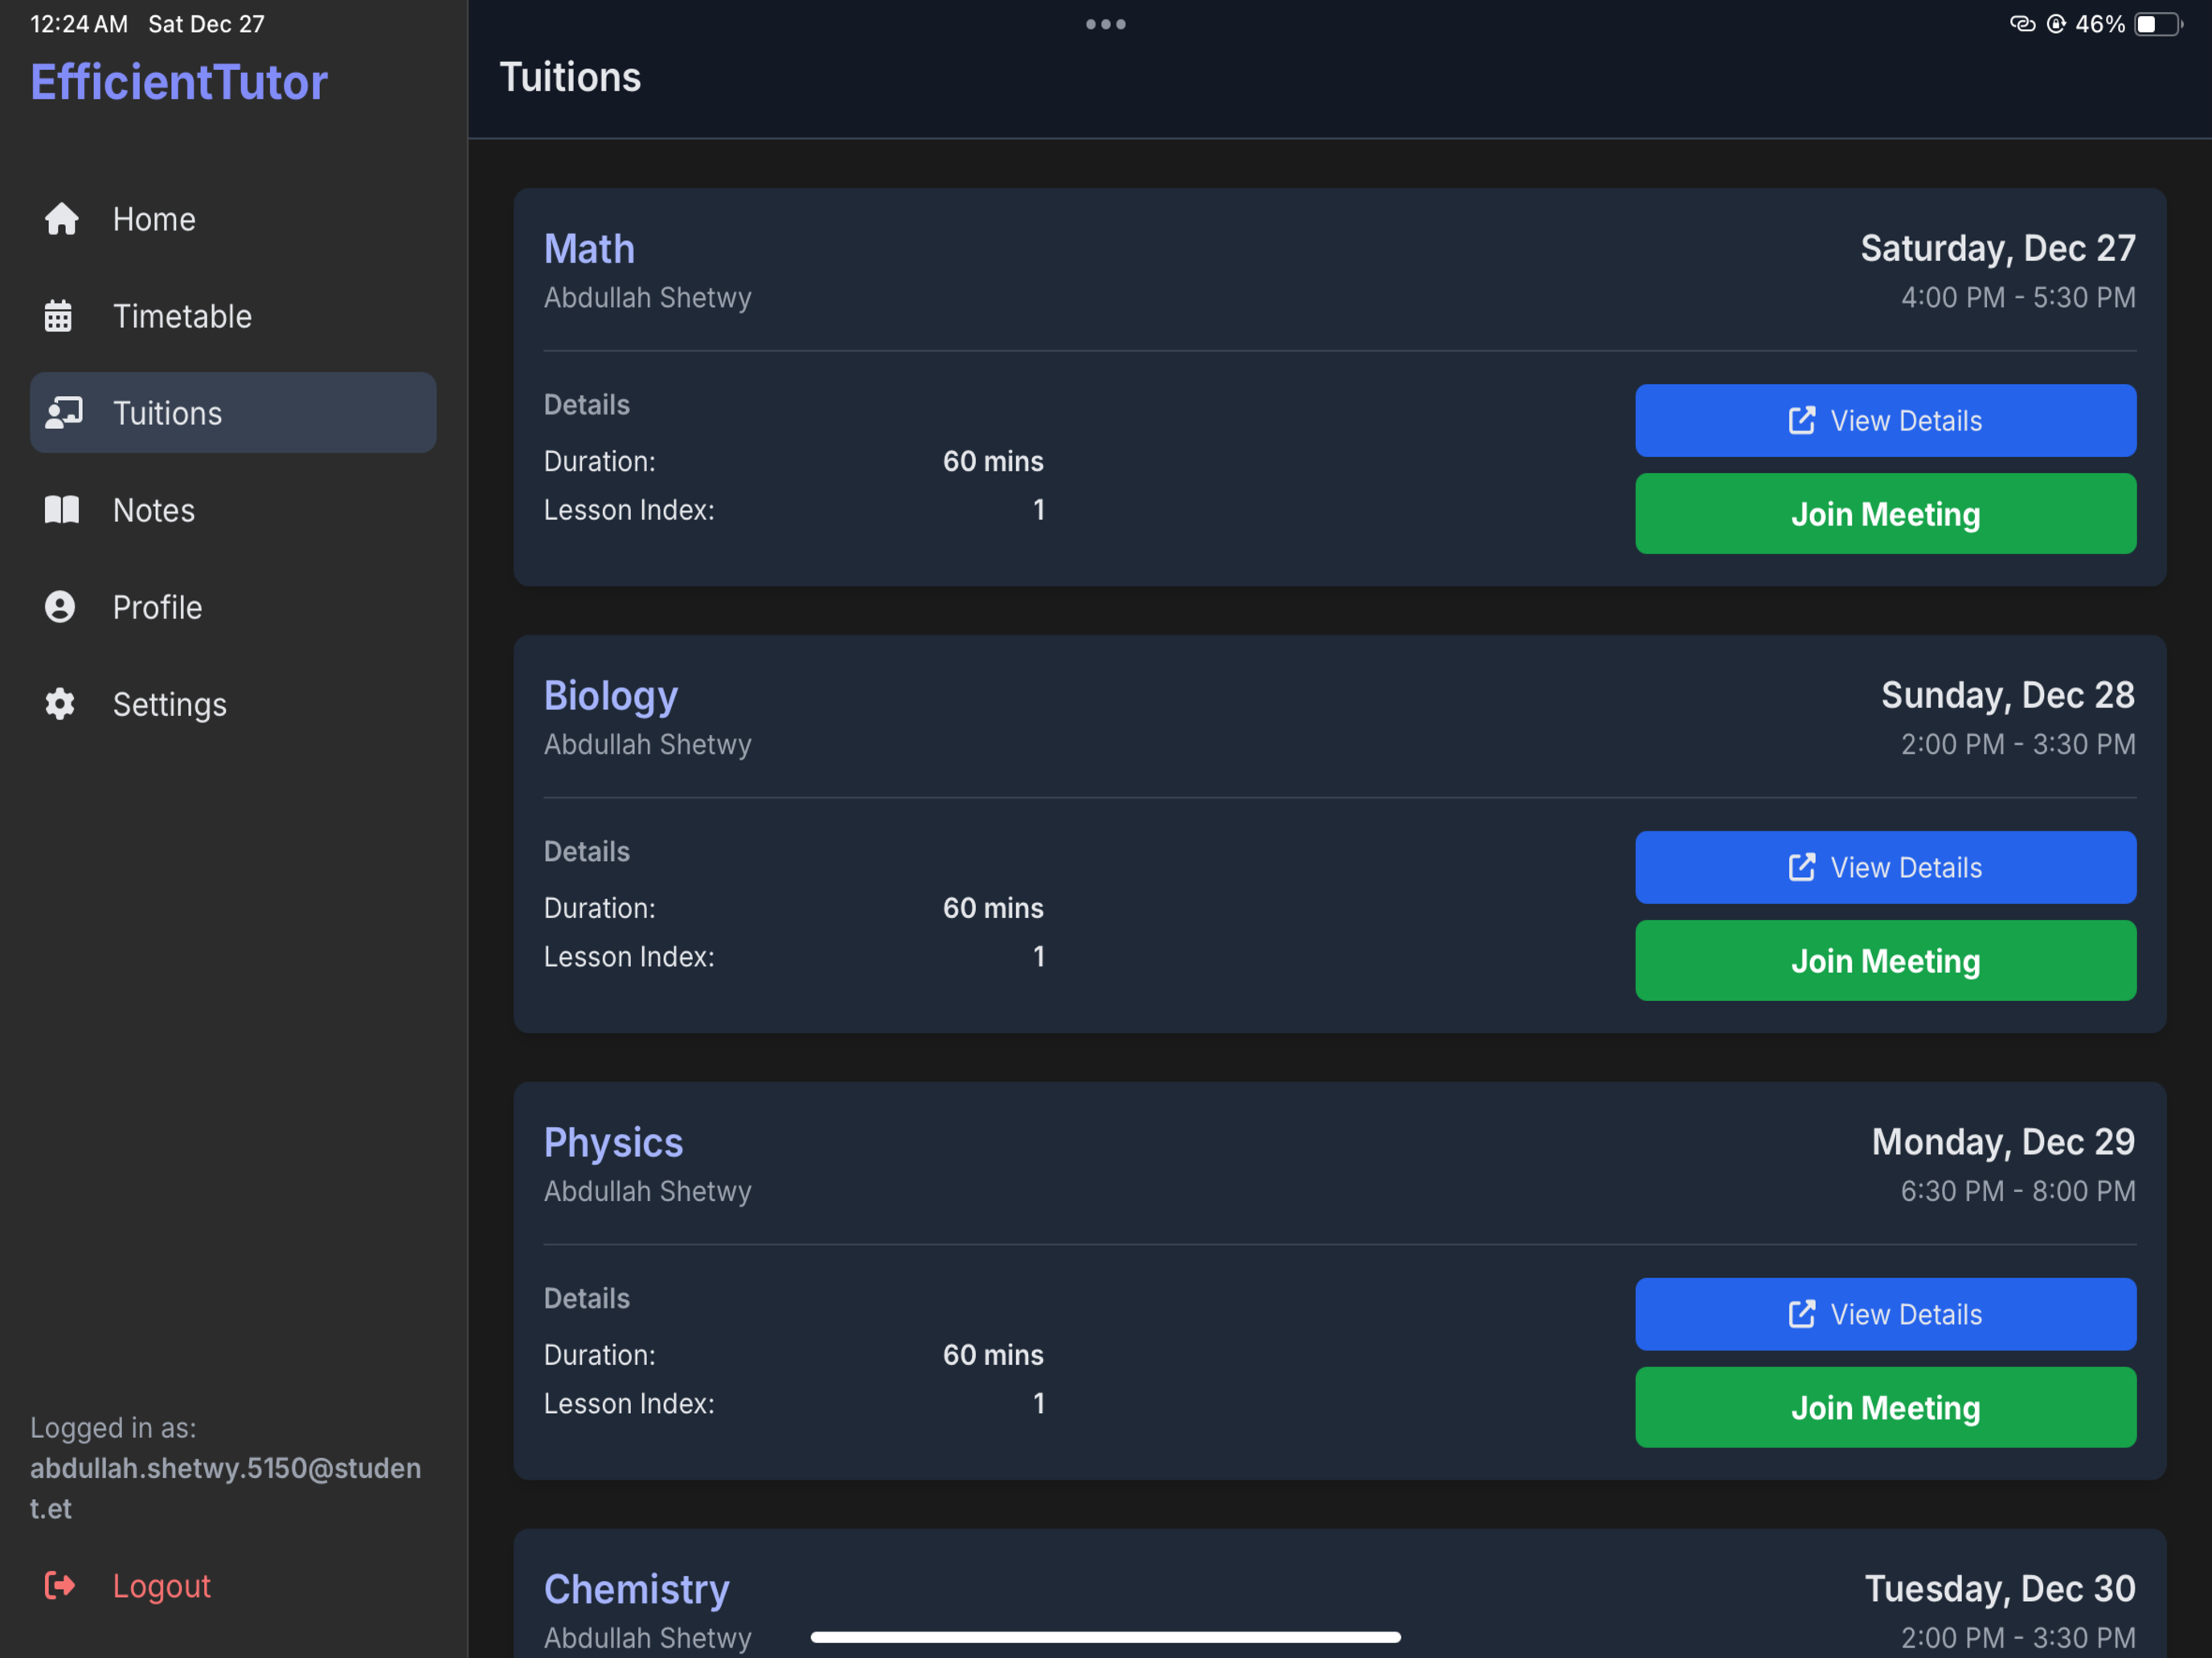Click the "Tuesday, Dec 30" date
Screen dimensions: 2212x1658
2000,1588
